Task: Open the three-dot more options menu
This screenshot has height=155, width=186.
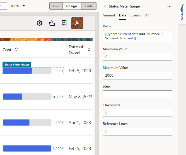Action: pyautogui.click(x=169, y=6)
